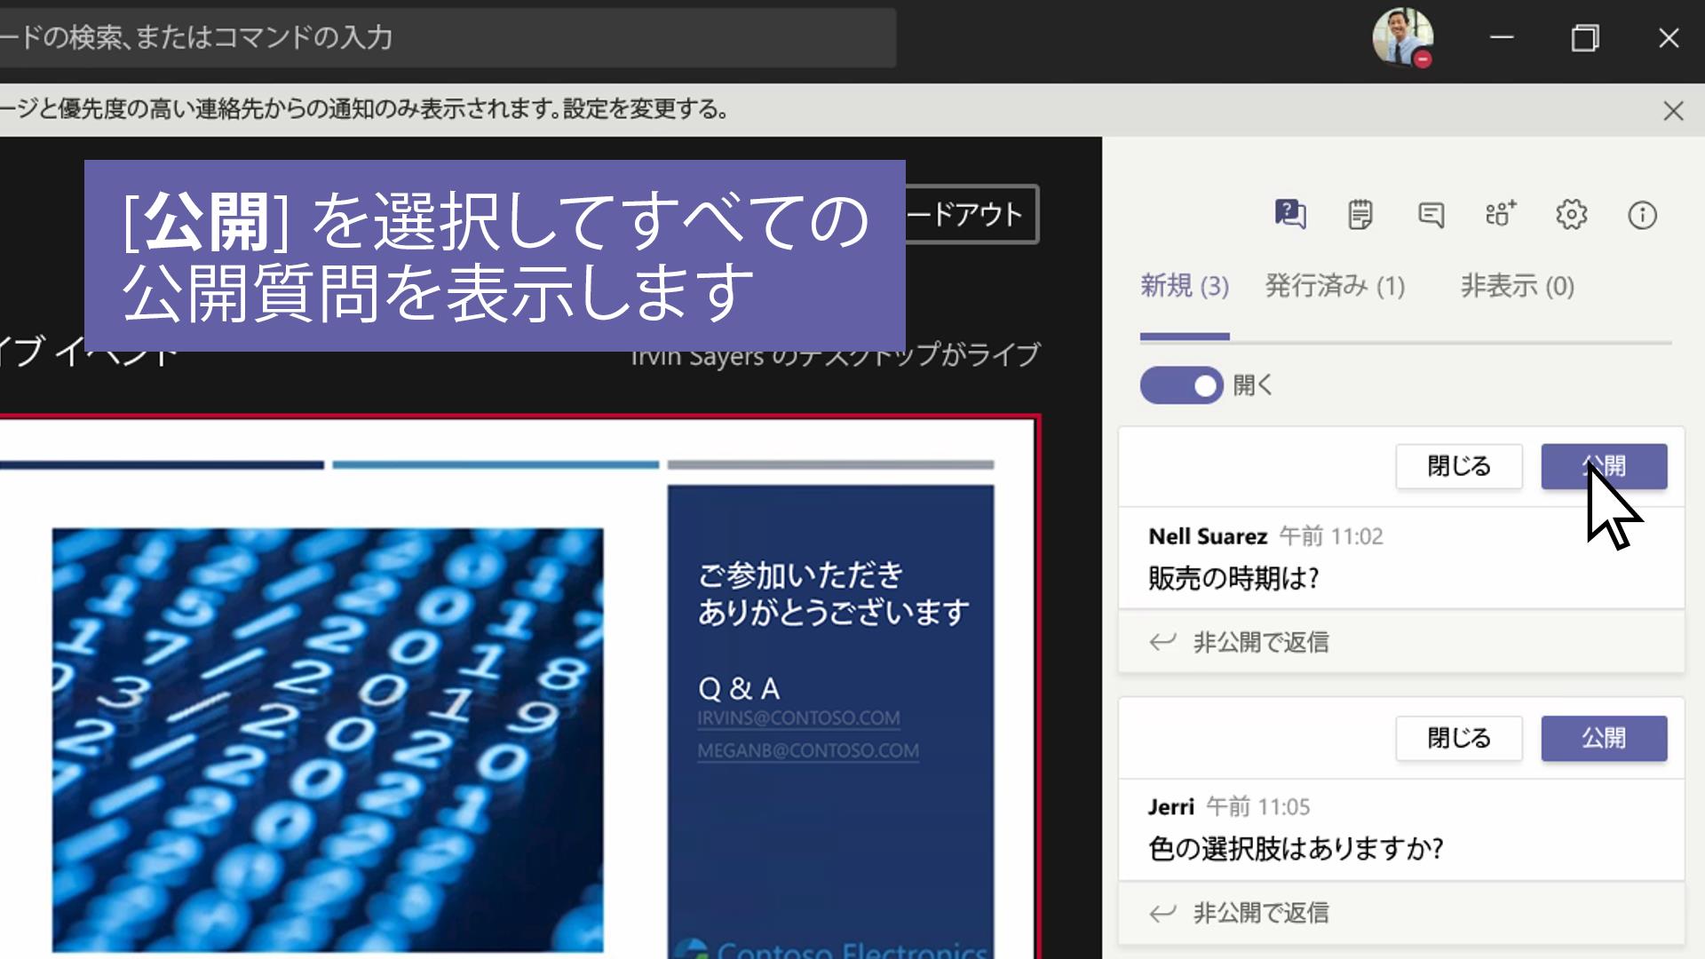This screenshot has width=1705, height=959.
Task: Open the meeting notes icon
Action: pos(1360,214)
